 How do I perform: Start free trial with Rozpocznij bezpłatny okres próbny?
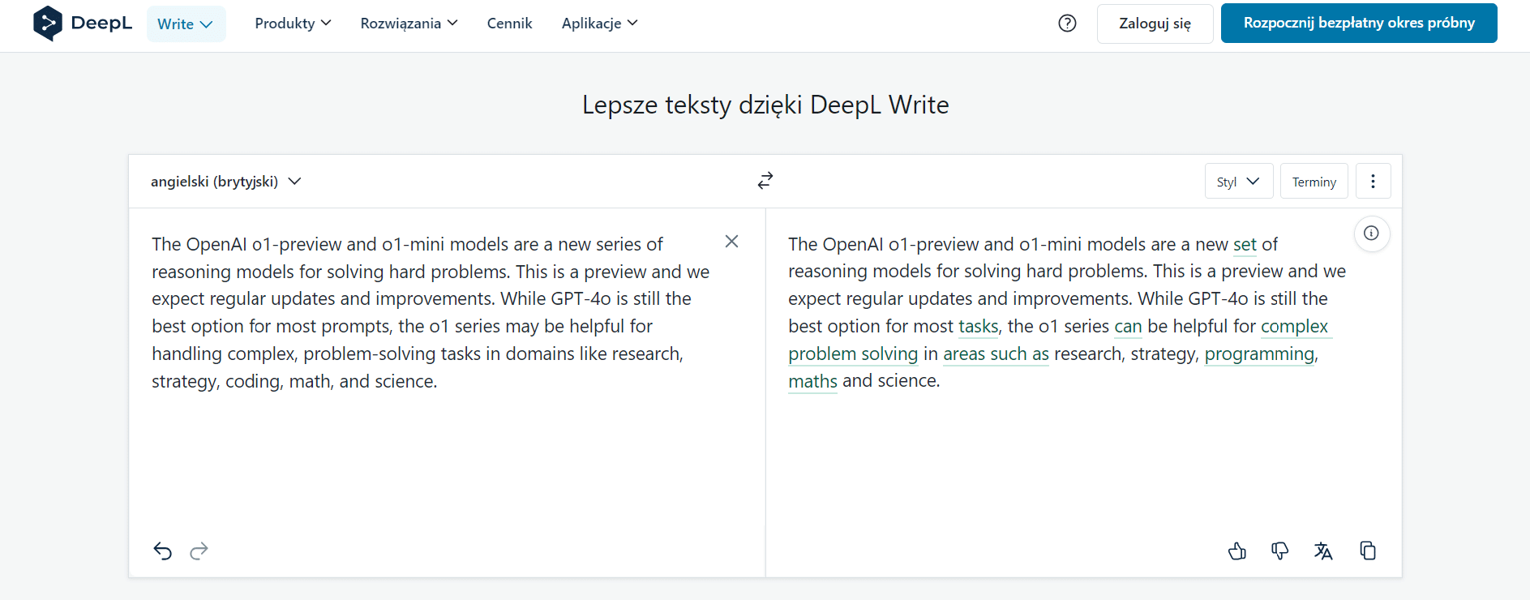tap(1359, 23)
